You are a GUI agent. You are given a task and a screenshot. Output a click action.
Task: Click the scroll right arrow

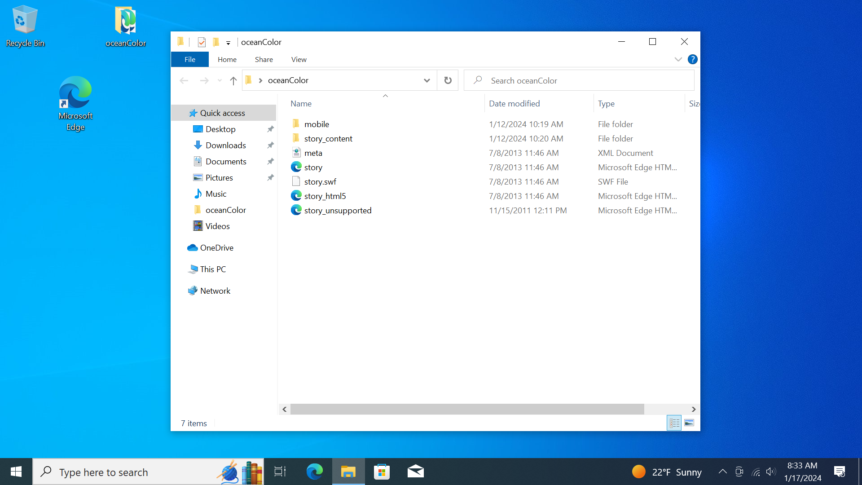[694, 409]
